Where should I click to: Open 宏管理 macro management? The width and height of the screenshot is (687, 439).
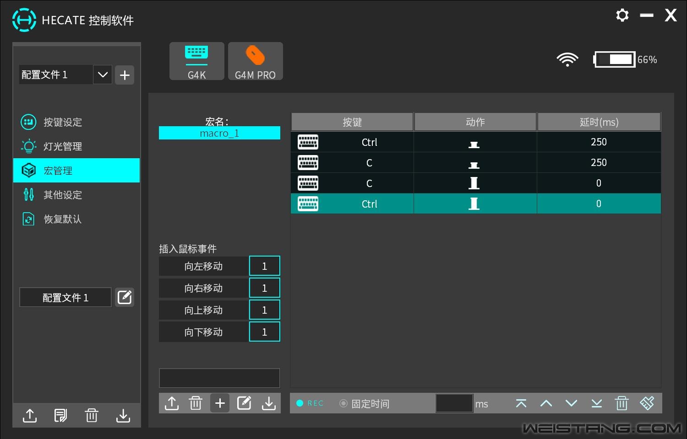coord(76,171)
